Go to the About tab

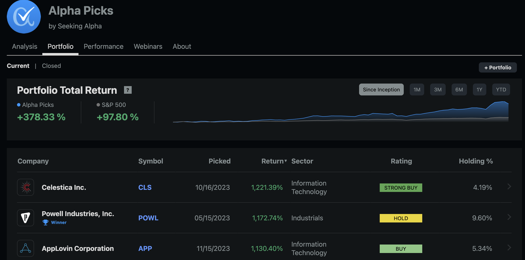(182, 46)
